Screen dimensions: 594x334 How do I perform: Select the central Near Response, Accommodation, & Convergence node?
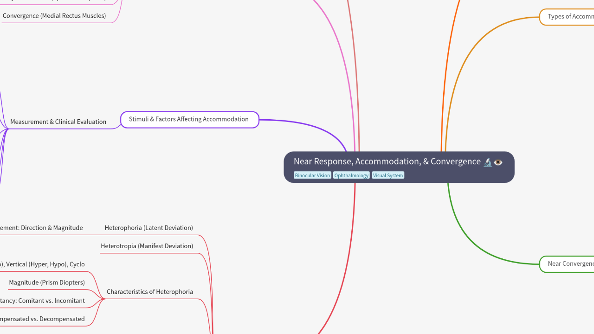click(x=399, y=167)
